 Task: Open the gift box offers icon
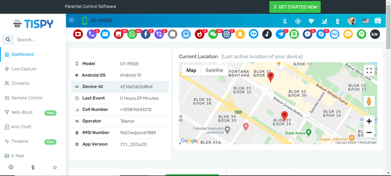pyautogui.click(x=378, y=21)
